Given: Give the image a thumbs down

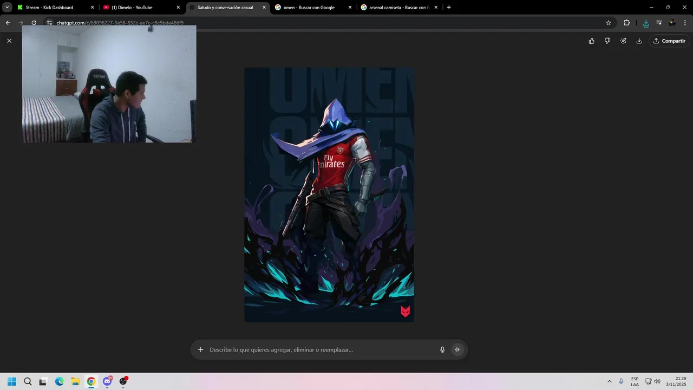Looking at the screenshot, I should pyautogui.click(x=607, y=41).
